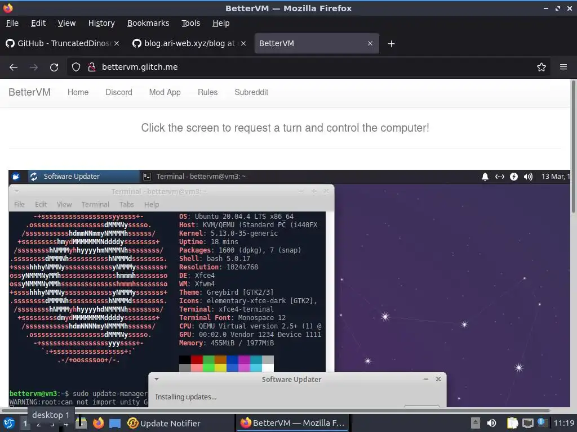The image size is (577, 432).
Task: Open the Firefox Tools menu
Action: (190, 23)
